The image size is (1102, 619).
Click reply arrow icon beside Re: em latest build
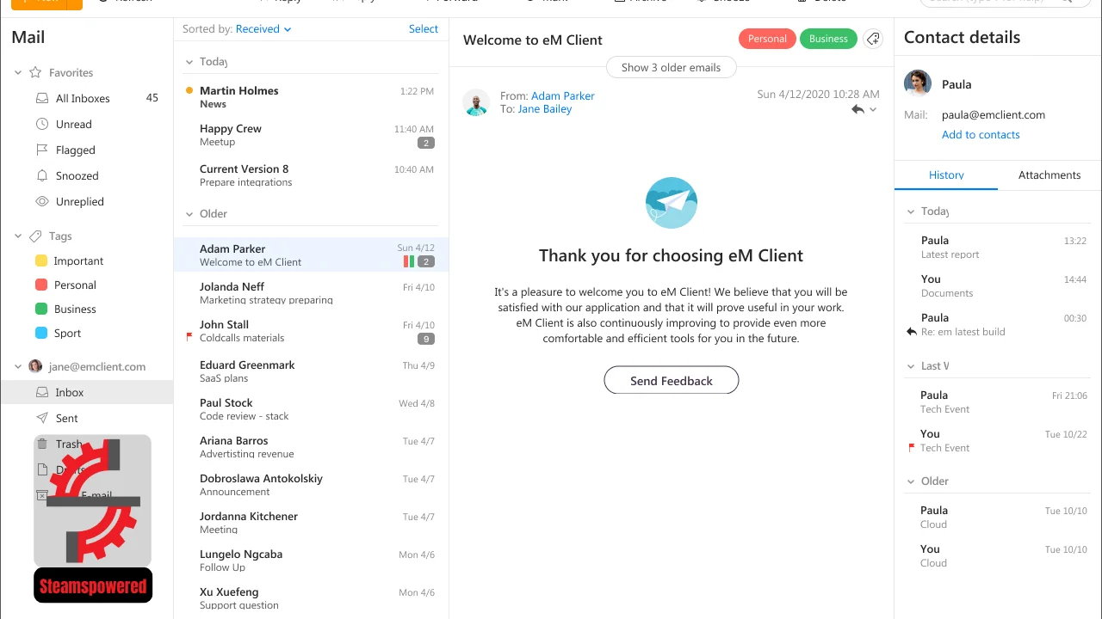tap(912, 332)
